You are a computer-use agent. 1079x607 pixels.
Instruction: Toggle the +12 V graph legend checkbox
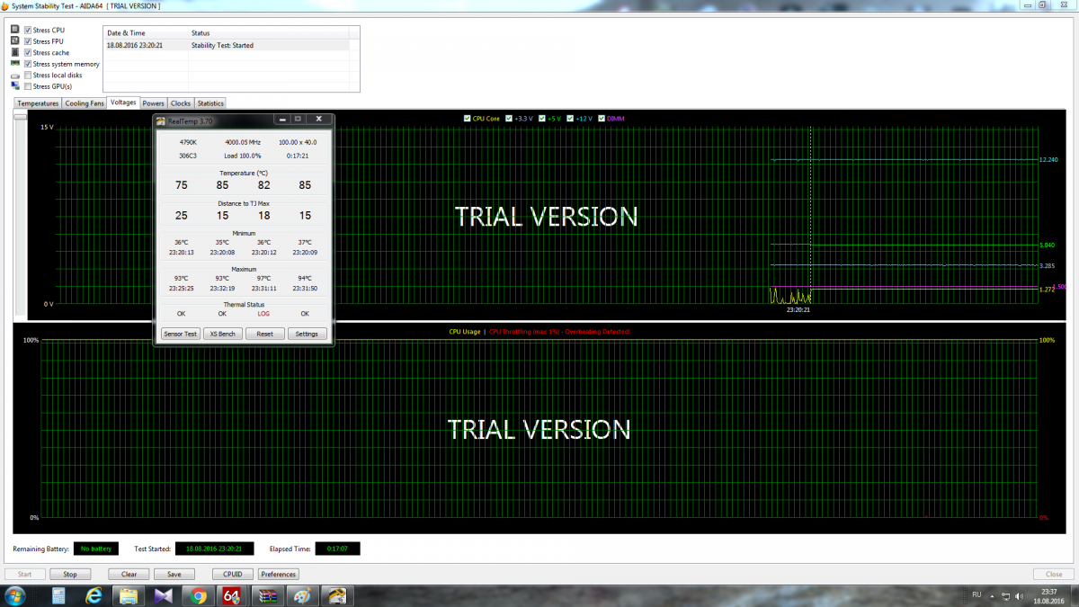569,119
